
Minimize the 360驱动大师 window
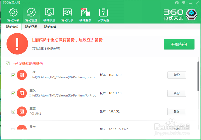click(x=190, y=3)
